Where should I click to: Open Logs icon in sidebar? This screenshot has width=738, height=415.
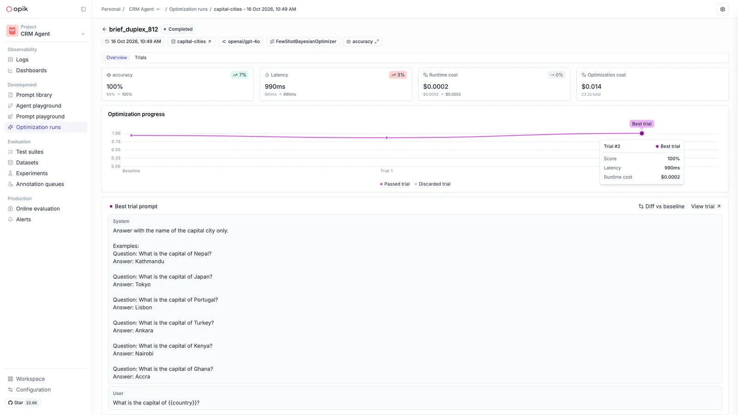tap(10, 59)
